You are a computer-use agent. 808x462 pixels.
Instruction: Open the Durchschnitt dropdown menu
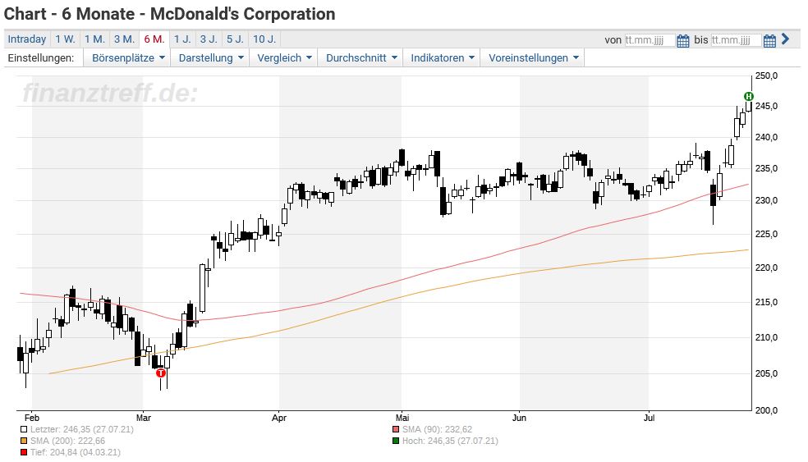(x=360, y=57)
